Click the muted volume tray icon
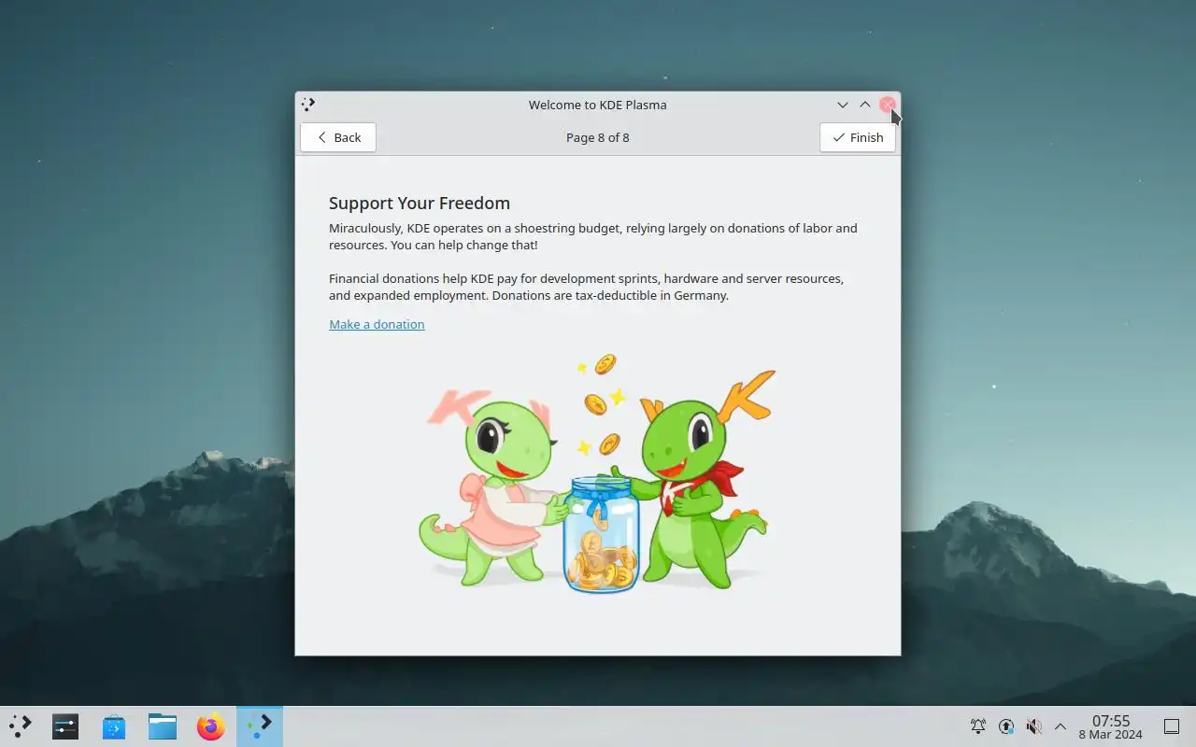Viewport: 1196px width, 747px height. point(1033,726)
